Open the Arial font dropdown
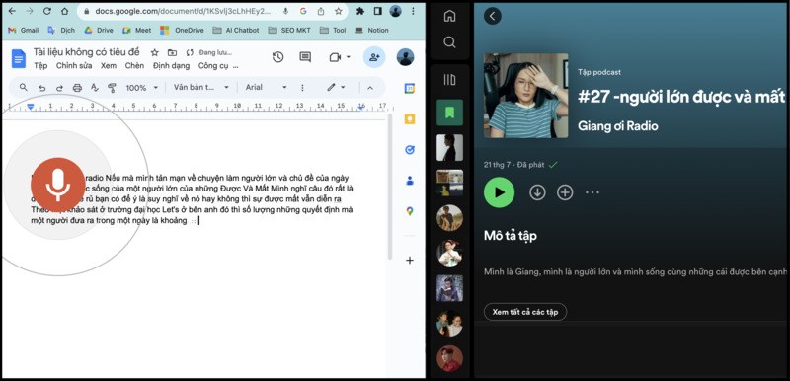 [266, 88]
